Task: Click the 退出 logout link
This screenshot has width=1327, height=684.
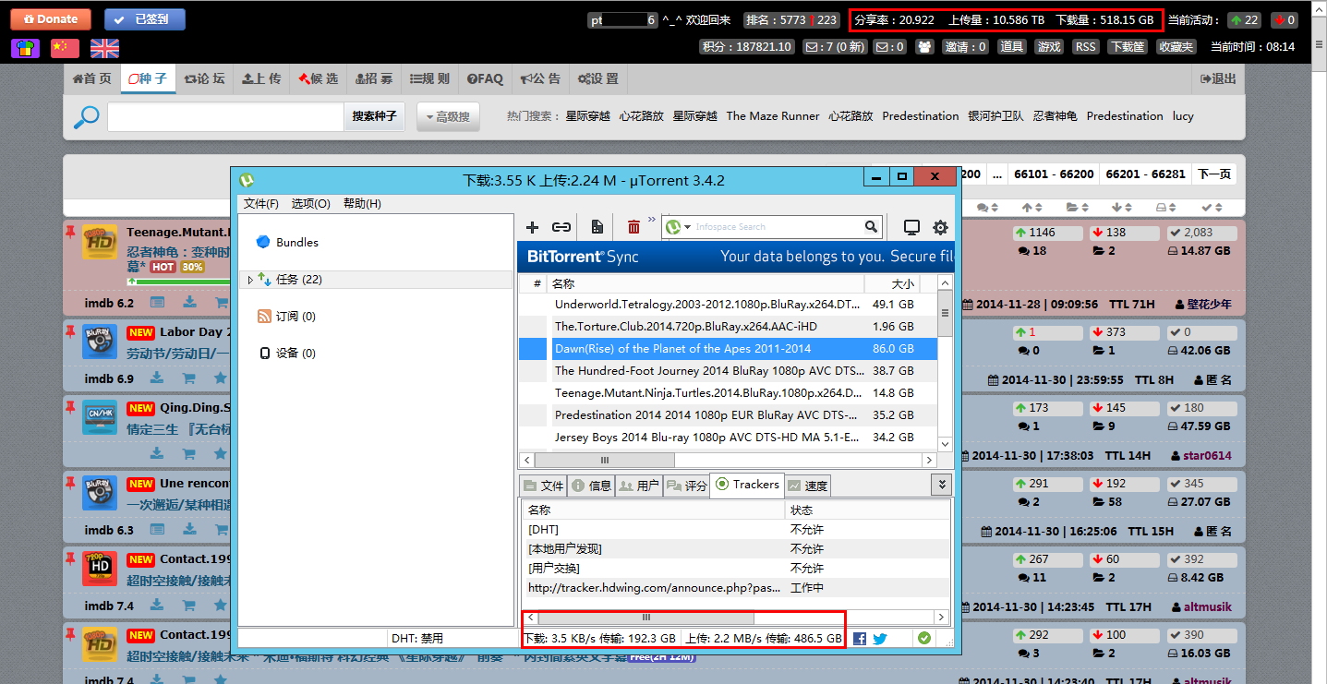Action: coord(1218,78)
